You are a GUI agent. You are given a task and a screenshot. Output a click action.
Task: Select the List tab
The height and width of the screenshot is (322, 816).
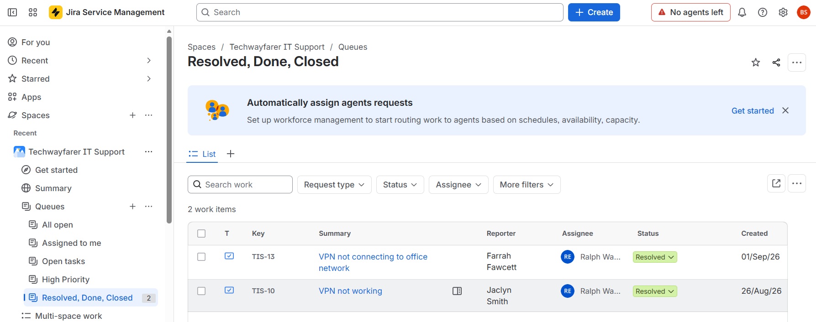(202, 154)
